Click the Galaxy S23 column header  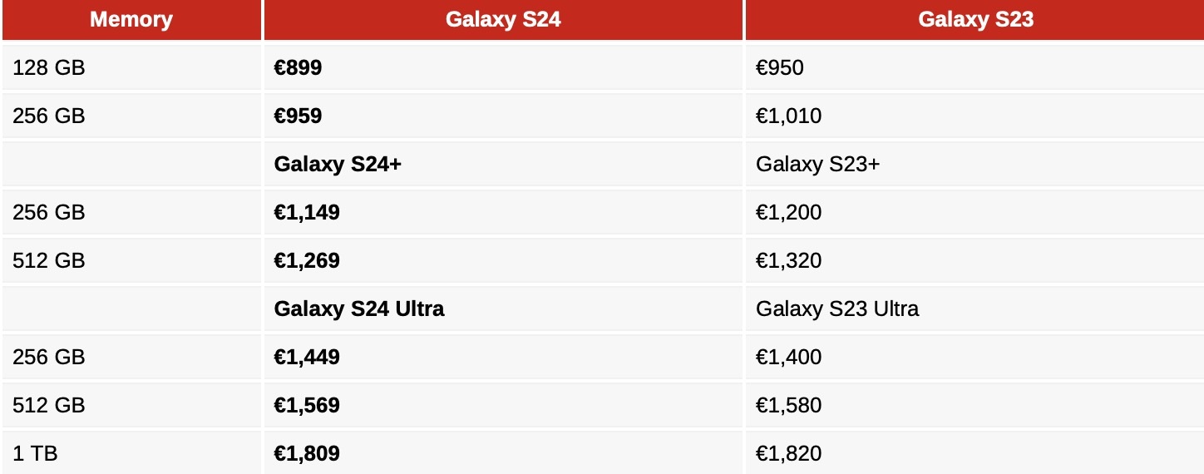[975, 20]
